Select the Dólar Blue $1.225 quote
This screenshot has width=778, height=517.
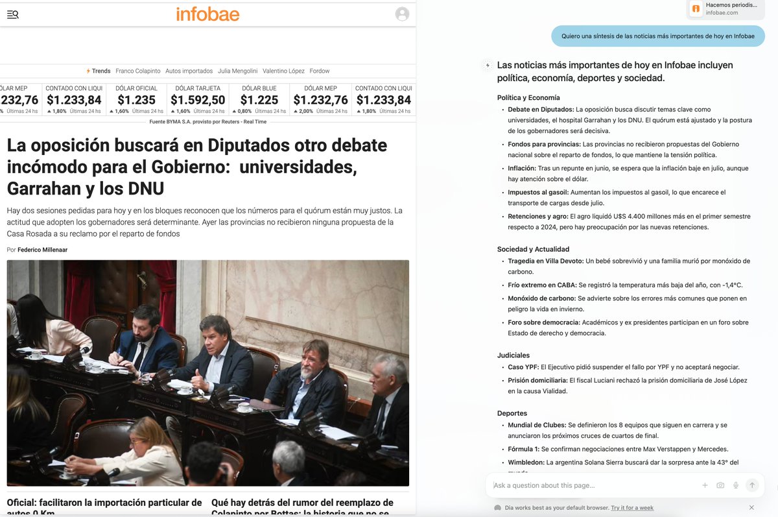[259, 99]
